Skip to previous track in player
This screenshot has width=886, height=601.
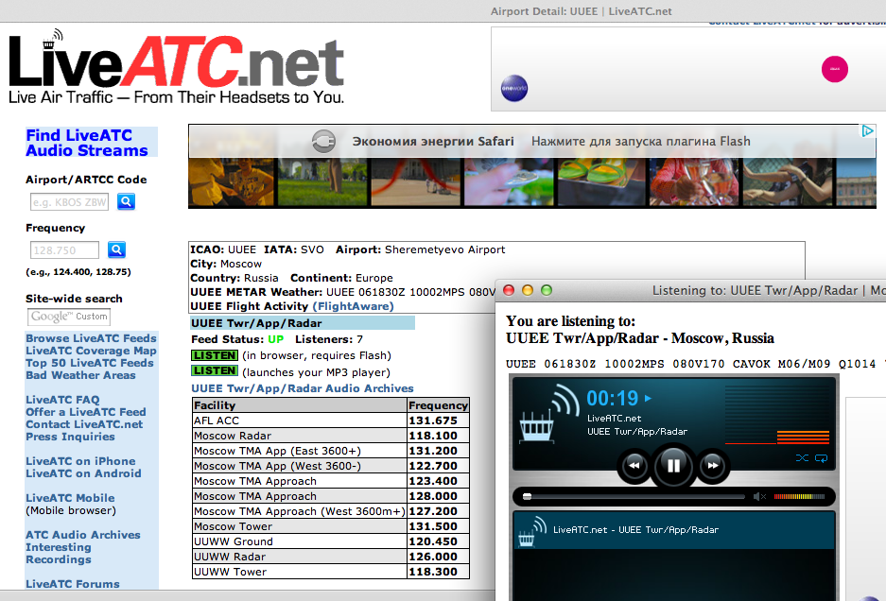634,466
